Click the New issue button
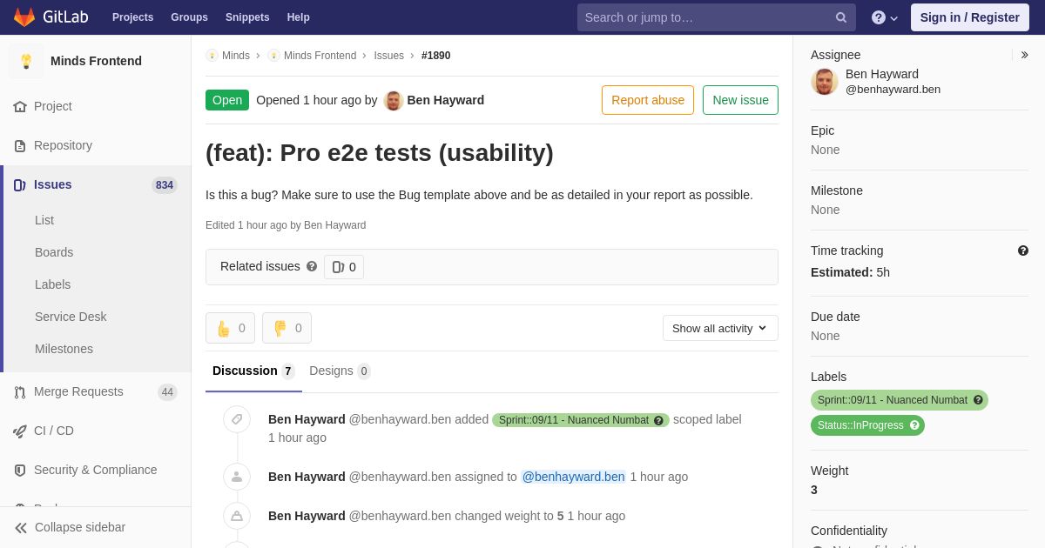 (740, 100)
